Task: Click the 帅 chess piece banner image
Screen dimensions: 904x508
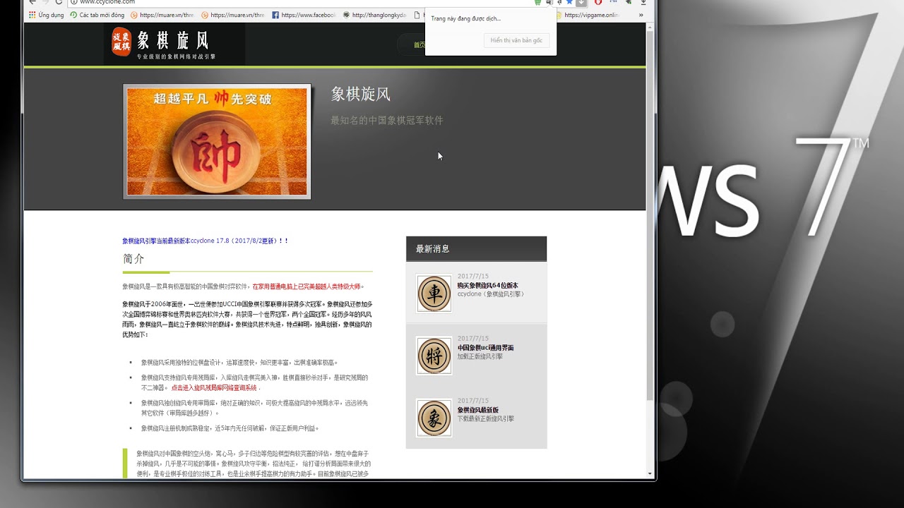Action: (x=217, y=142)
